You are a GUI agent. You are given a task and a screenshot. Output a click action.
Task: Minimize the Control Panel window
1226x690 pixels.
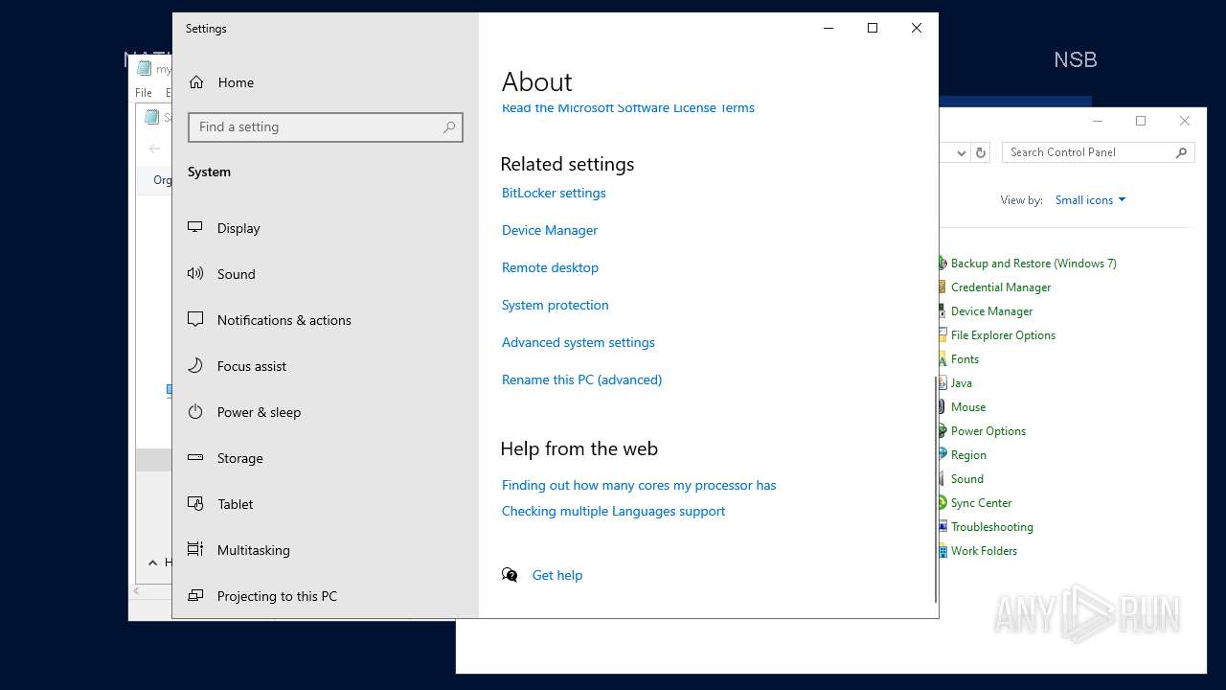[x=1098, y=121]
